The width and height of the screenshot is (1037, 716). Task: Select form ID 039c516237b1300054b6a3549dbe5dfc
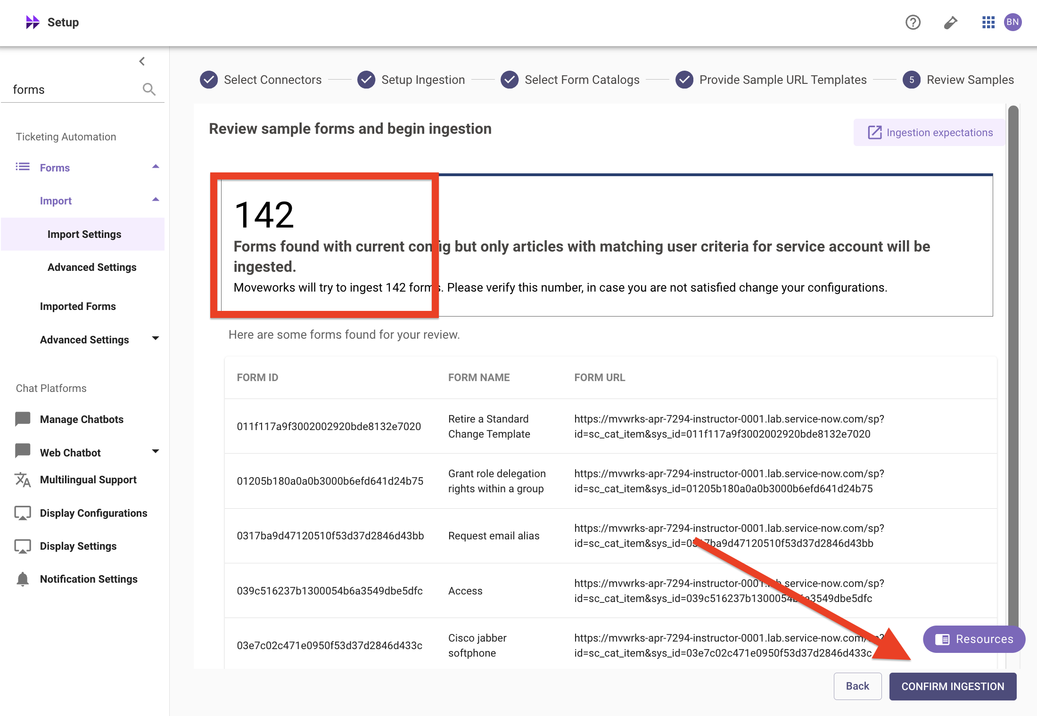click(329, 591)
